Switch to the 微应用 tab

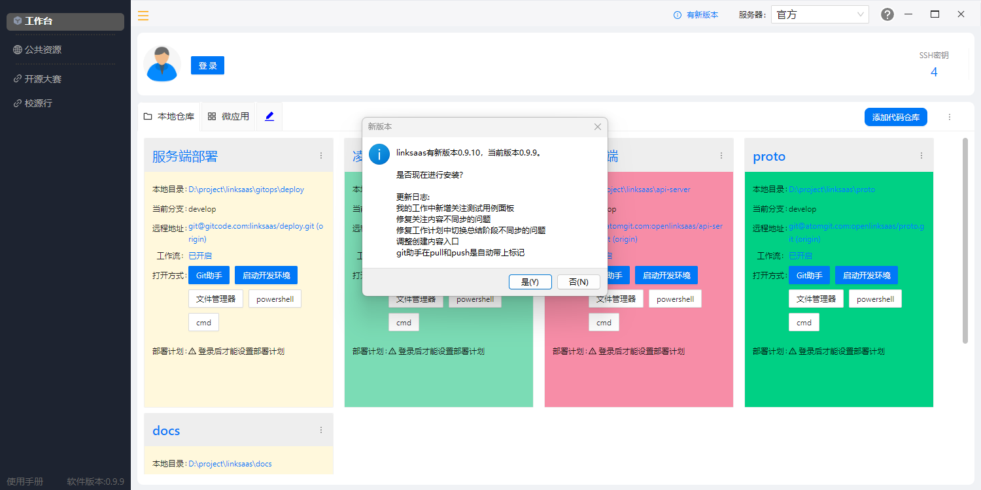click(x=228, y=116)
